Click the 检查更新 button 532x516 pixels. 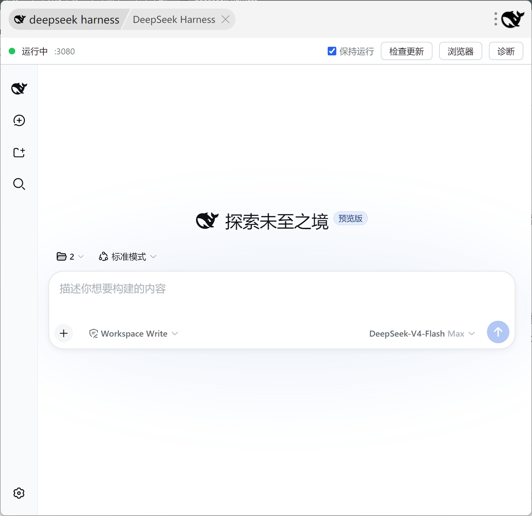click(x=407, y=51)
